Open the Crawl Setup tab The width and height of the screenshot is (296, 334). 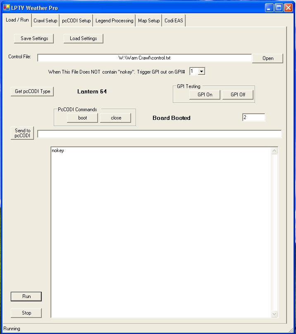point(45,21)
